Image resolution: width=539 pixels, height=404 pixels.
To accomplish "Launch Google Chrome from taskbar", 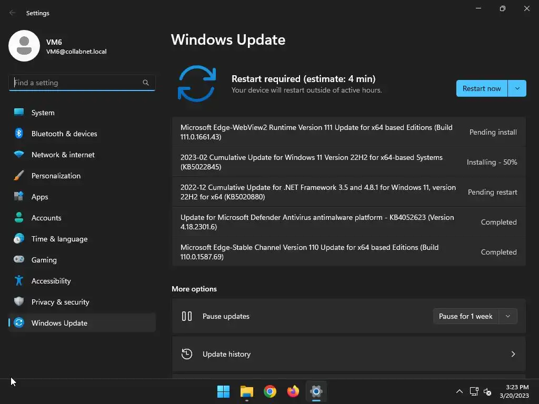I will click(270, 391).
